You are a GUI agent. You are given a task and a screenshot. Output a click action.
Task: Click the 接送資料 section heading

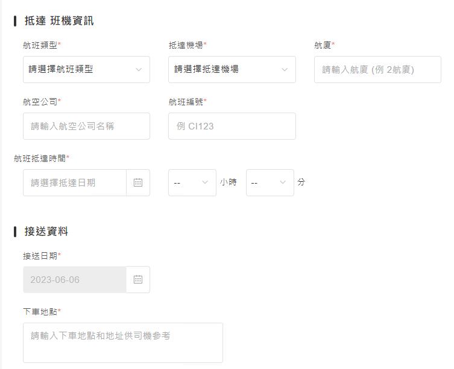(46, 232)
